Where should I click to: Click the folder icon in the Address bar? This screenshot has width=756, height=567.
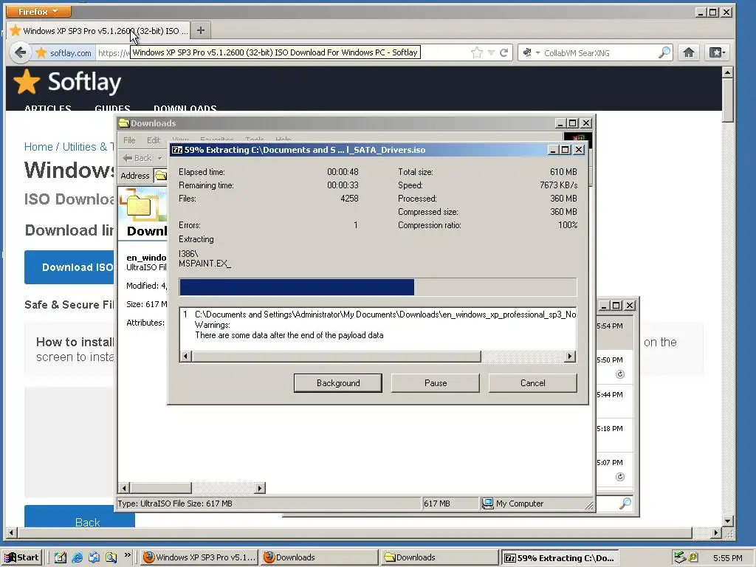[160, 176]
